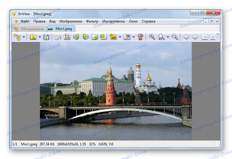Expand the color adjustment dropdown arrow
The image size is (232, 159).
[133, 37]
